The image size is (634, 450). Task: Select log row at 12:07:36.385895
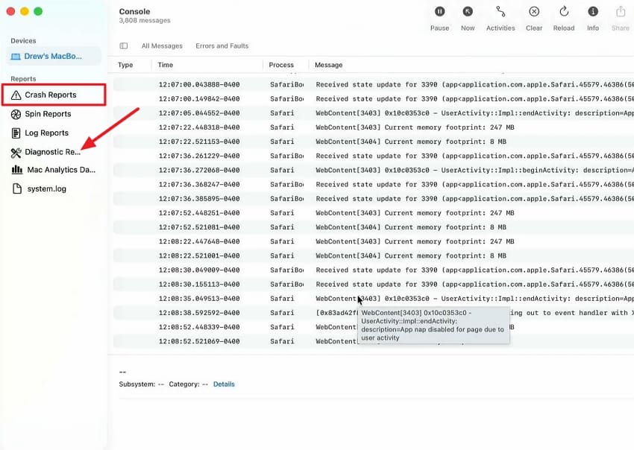pyautogui.click(x=374, y=199)
